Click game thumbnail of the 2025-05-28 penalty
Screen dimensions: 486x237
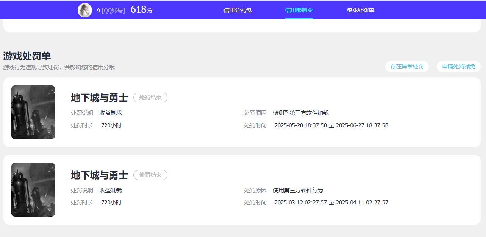[x=33, y=112]
